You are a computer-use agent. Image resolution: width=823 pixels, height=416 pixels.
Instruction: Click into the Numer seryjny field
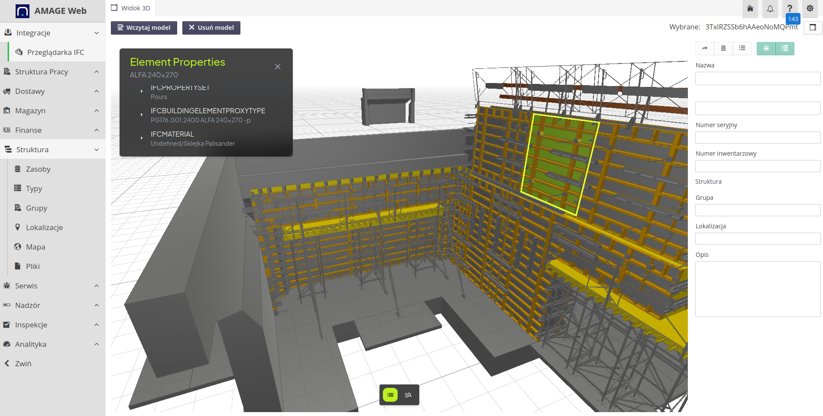[x=758, y=138]
